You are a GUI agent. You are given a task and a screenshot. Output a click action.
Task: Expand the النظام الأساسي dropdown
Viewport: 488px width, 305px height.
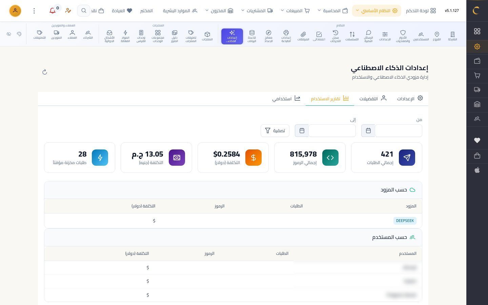377,11
